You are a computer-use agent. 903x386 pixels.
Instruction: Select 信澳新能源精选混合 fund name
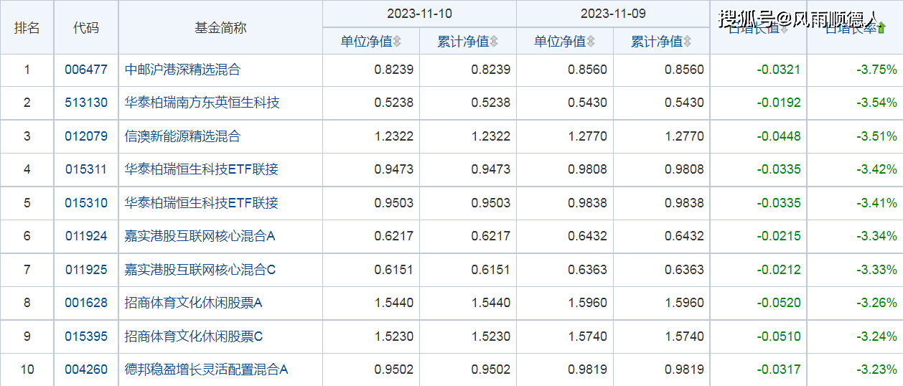(182, 136)
